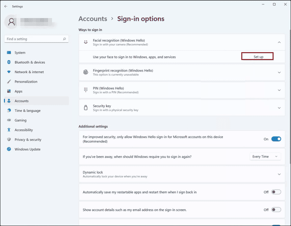Enable automatically save restartable apps toggle
Viewport: 291px width, 226px height.
[x=276, y=192]
